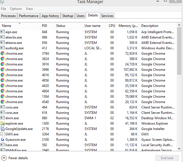Click Chrome icon for PID 4856
This screenshot has width=183, height=162.
click(3, 80)
